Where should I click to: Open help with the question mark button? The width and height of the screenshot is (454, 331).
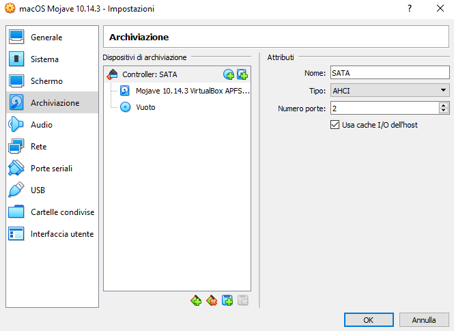[410, 8]
